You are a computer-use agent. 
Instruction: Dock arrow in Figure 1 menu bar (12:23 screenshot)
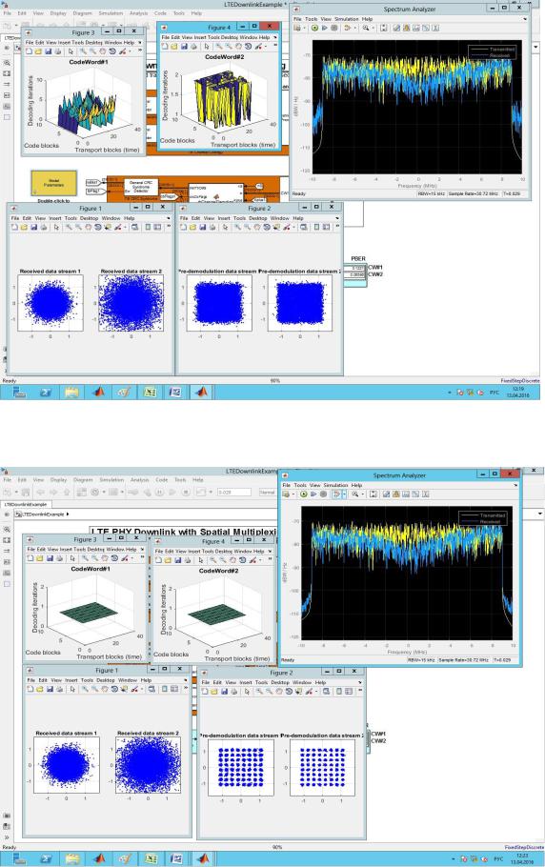186,680
